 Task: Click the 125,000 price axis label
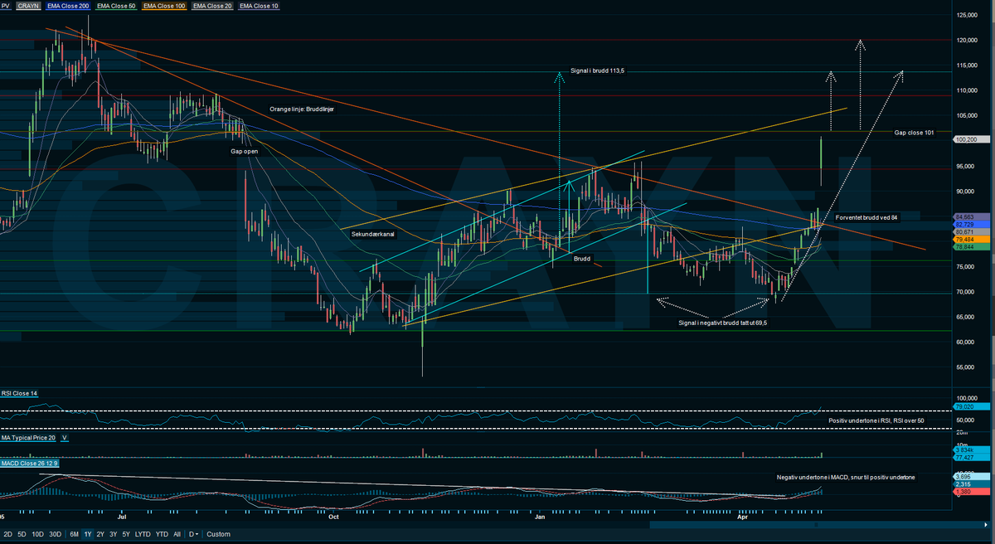[x=968, y=15]
